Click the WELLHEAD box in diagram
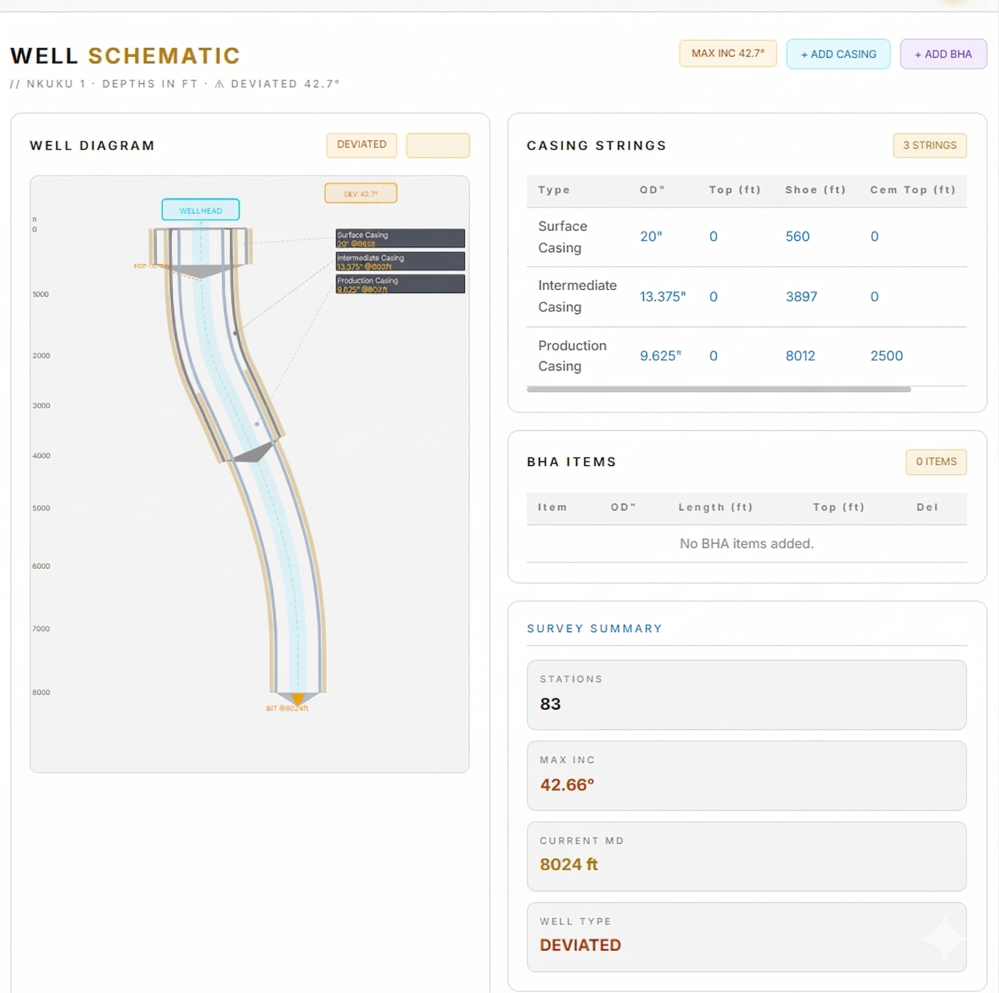This screenshot has width=999, height=993. click(x=201, y=210)
